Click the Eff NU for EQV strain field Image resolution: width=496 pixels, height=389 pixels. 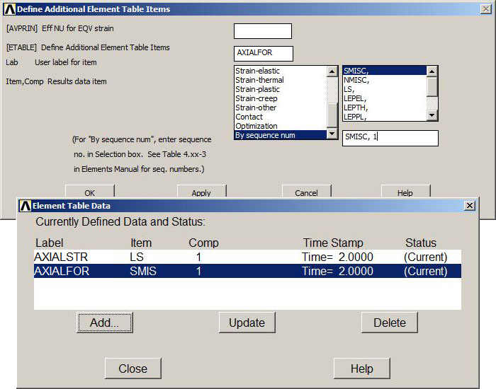(262, 31)
